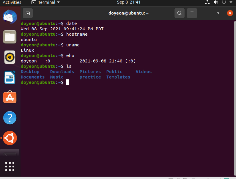Open Thunderbird mail from the dock
236x179 pixels.
[x=10, y=17]
